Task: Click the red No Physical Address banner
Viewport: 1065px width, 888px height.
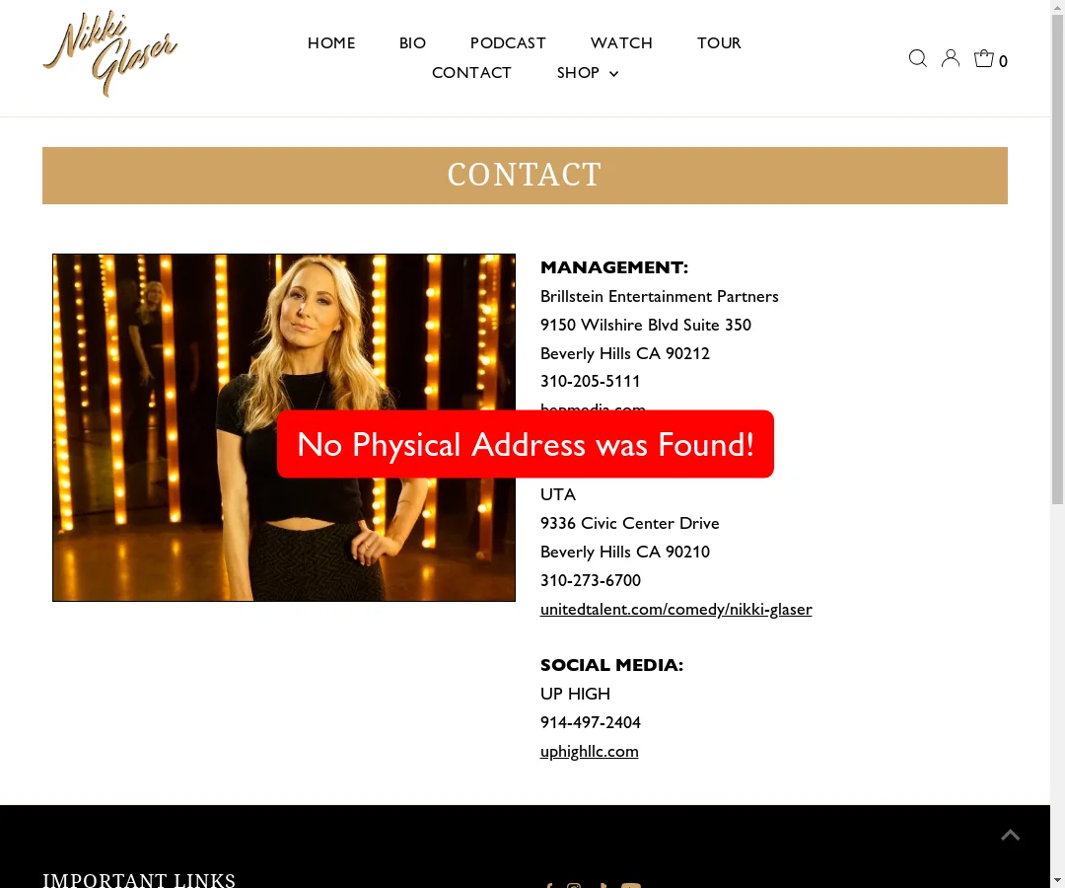Action: 525,444
